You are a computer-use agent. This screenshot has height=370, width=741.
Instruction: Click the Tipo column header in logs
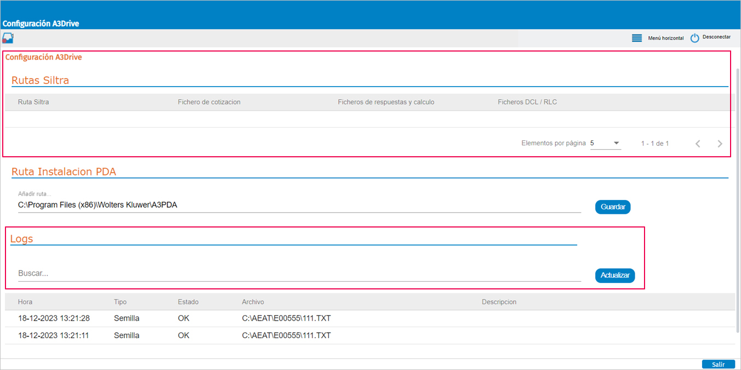[120, 302]
